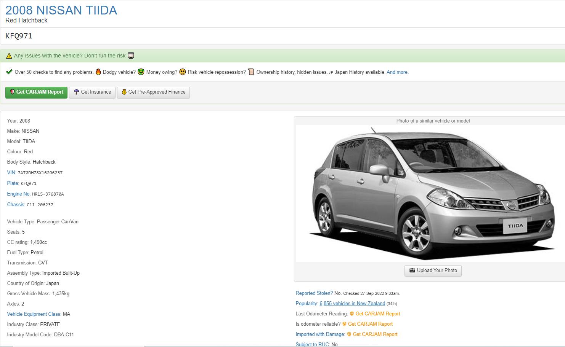Click the "CC rating: 1,490cc" line
Viewport: 565px width, 347px height.
coord(27,242)
